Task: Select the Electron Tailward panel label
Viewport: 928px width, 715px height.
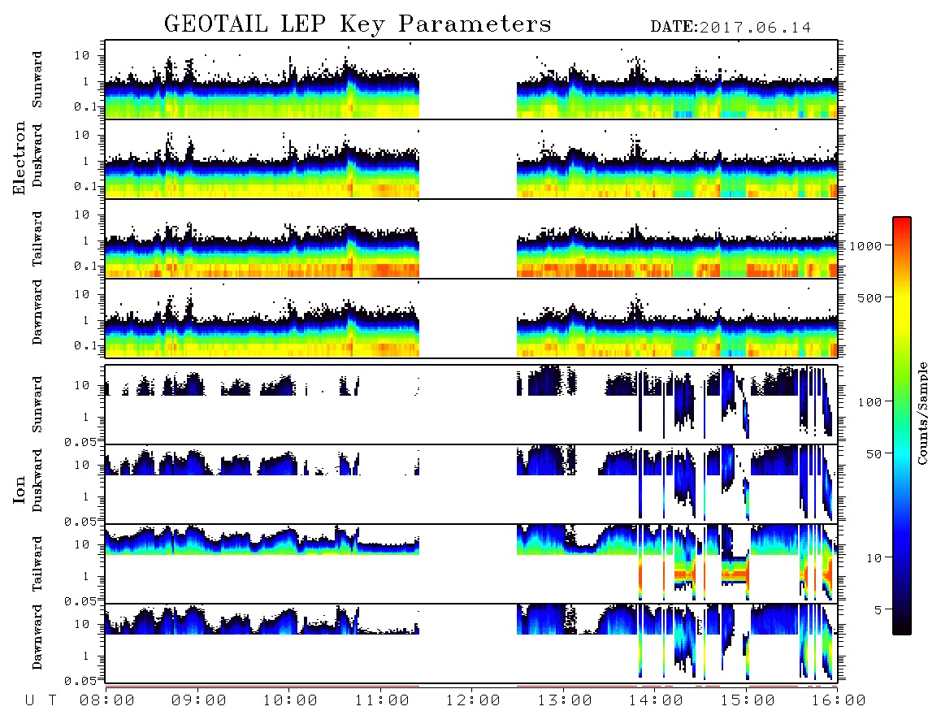Action: pos(37,239)
